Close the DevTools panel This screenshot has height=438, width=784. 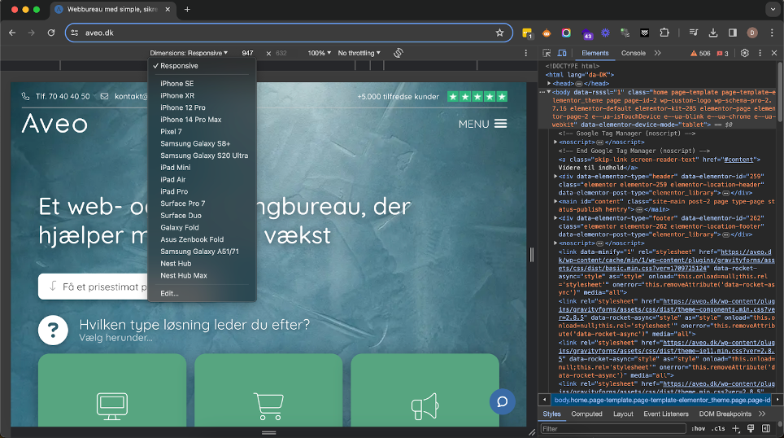click(x=774, y=53)
